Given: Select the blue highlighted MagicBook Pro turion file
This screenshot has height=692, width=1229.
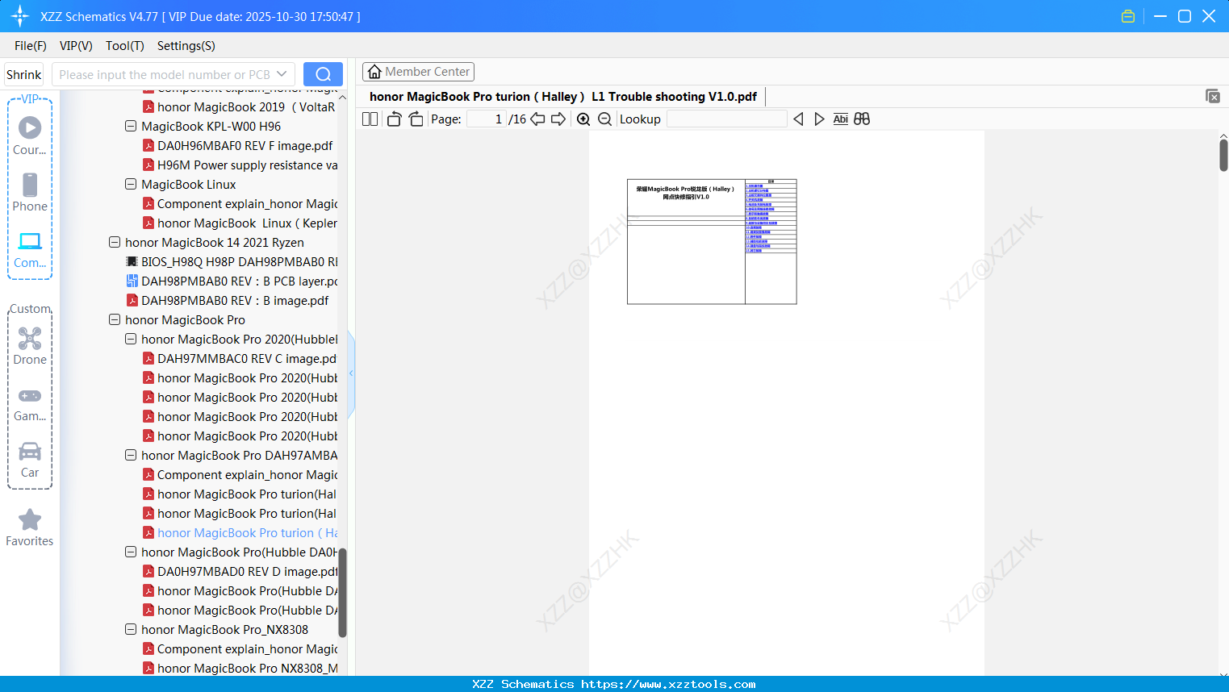Looking at the screenshot, I should point(240,533).
